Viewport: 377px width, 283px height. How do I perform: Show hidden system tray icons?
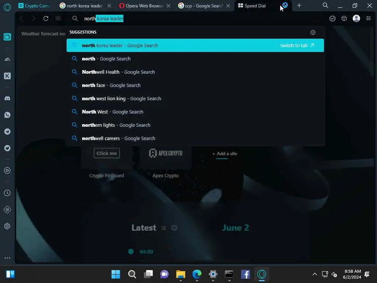click(x=314, y=274)
